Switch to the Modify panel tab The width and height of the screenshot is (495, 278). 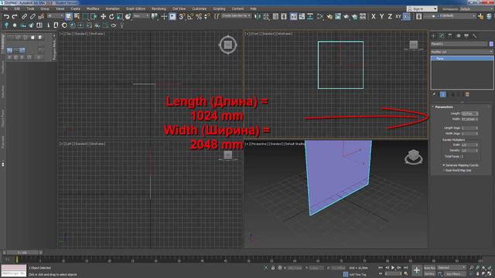(442, 36)
